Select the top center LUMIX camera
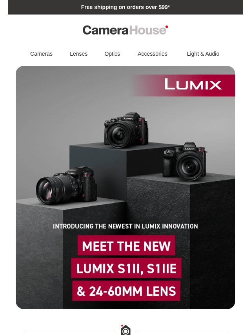This screenshot has width=251, height=335. 126,130
